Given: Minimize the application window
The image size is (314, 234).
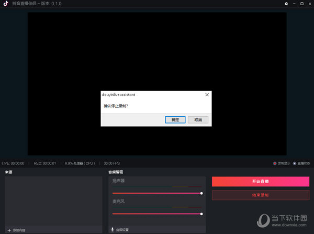Looking at the screenshot, I should (294, 4).
